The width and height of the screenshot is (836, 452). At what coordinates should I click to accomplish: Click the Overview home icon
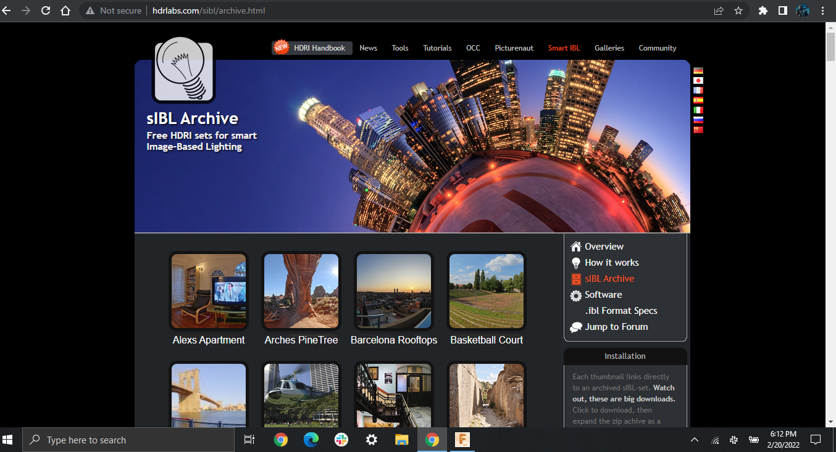[x=575, y=246]
